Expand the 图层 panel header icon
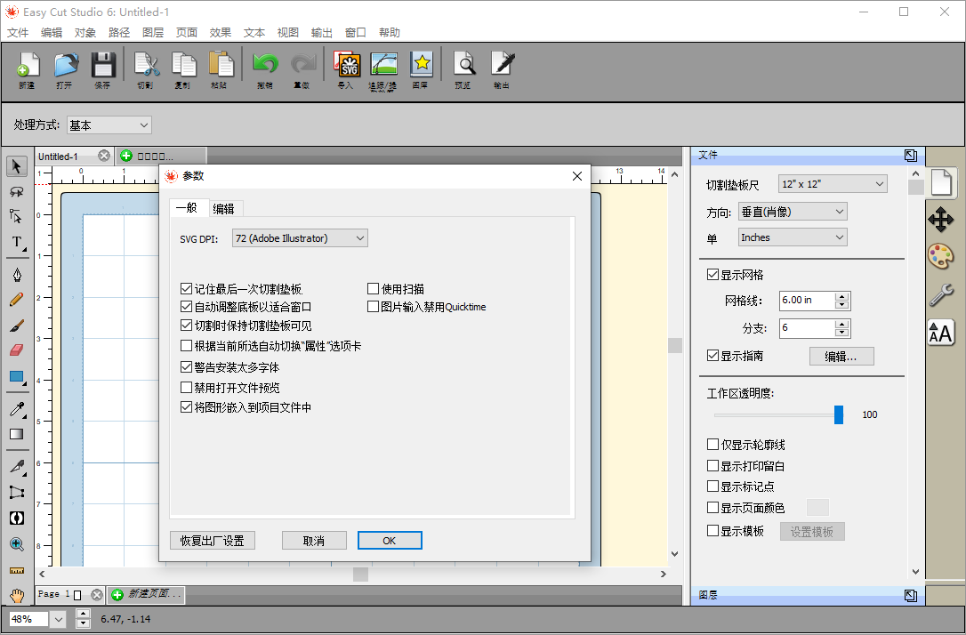This screenshot has width=966, height=635. tap(911, 595)
